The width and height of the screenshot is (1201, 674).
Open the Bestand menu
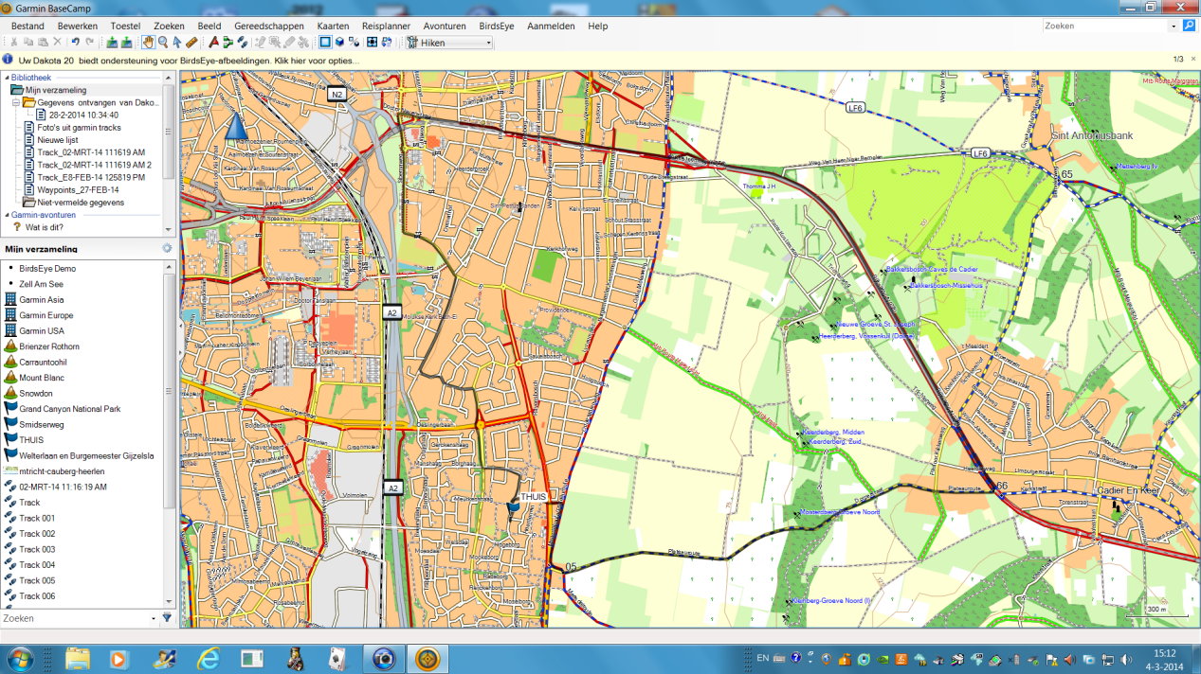(27, 26)
